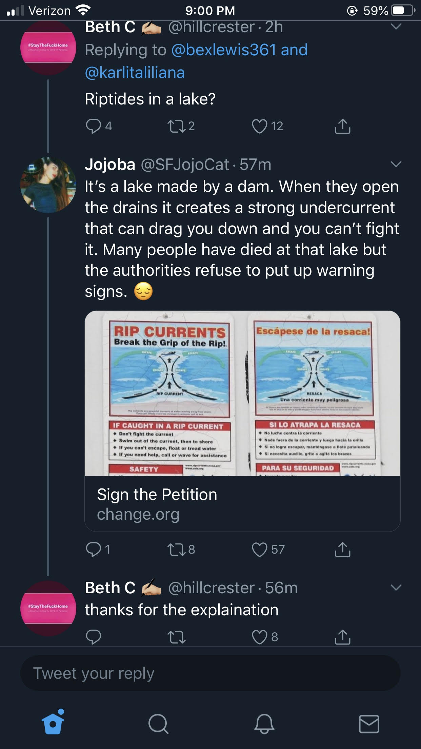Share Jojoba's tweet via share icon
The image size is (421, 749).
click(342, 550)
